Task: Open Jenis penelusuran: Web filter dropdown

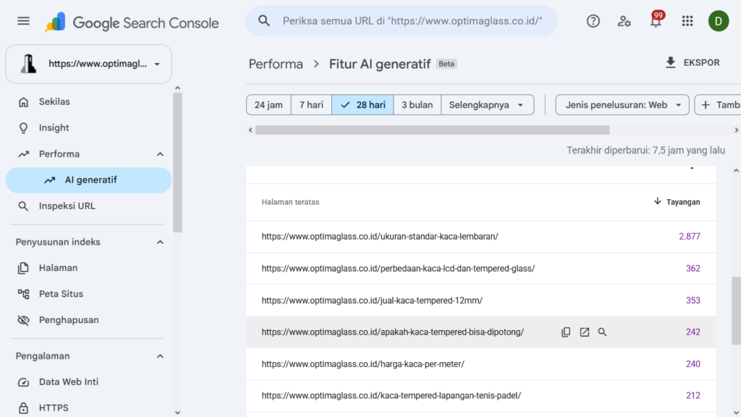Action: pyautogui.click(x=622, y=105)
